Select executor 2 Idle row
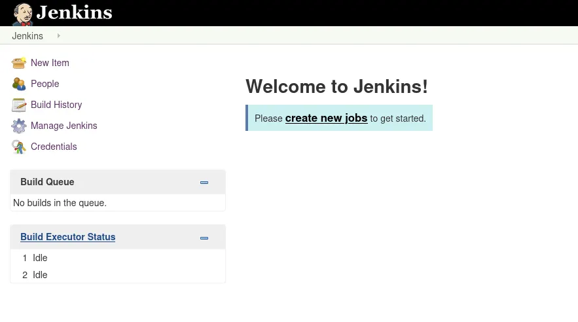 (118, 275)
